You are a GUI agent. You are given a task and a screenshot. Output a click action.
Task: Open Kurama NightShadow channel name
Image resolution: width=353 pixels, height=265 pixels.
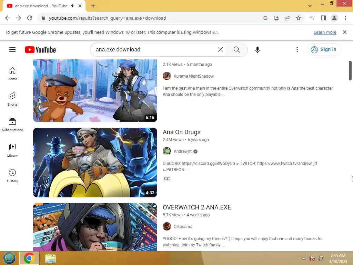coord(194,76)
